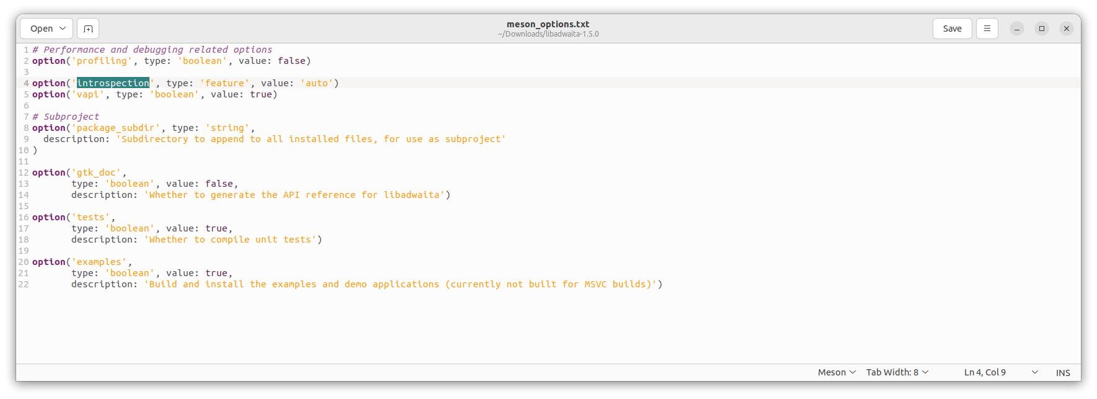Open the hamburger menu
The image size is (1097, 399).
[987, 29]
